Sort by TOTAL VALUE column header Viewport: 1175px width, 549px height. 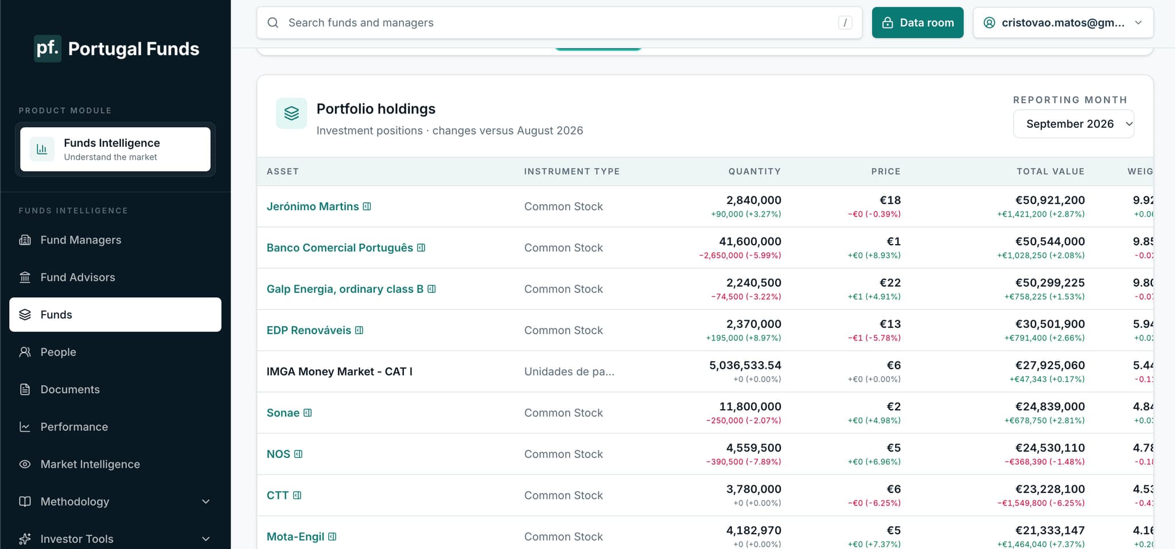(1051, 171)
